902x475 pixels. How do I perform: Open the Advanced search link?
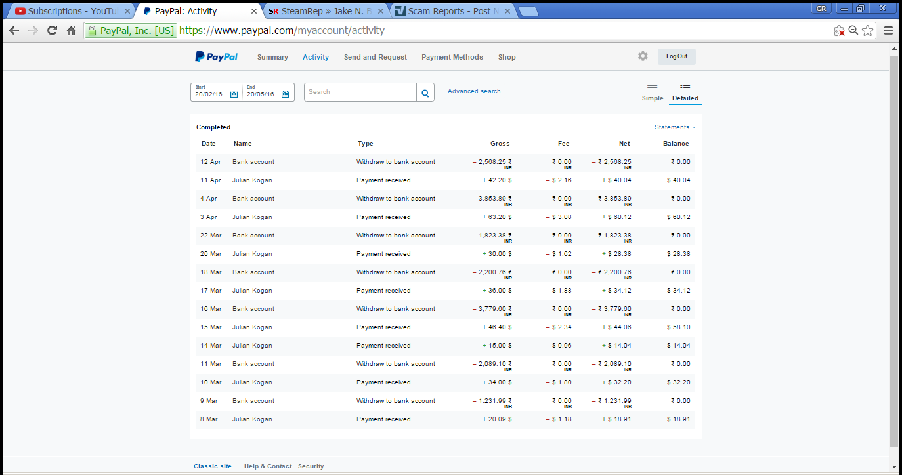[473, 91]
